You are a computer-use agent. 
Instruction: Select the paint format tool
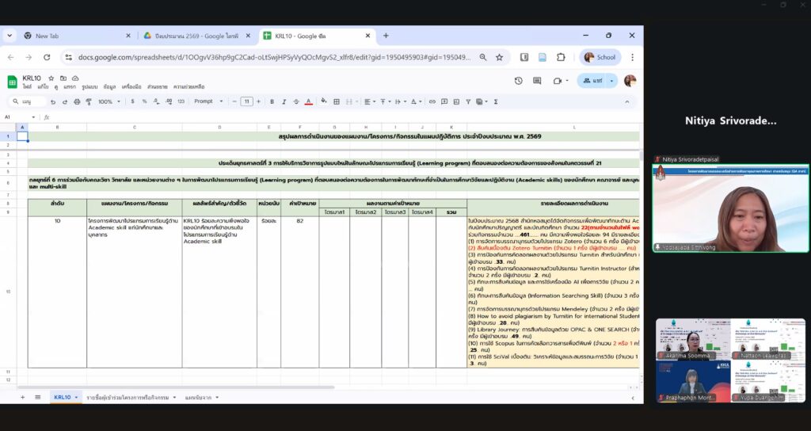coord(89,101)
